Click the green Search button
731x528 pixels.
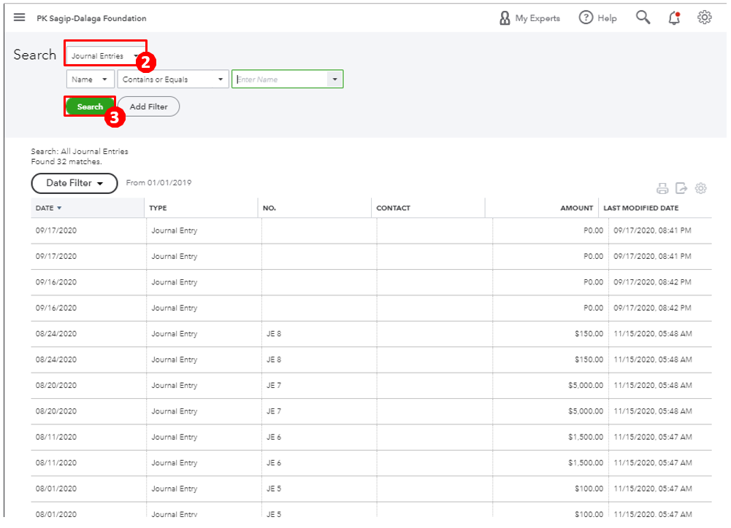coord(90,106)
